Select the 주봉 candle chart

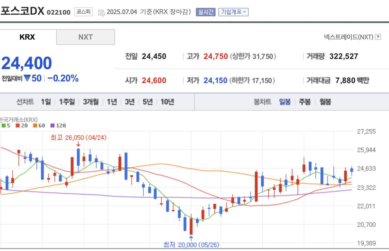(x=305, y=102)
